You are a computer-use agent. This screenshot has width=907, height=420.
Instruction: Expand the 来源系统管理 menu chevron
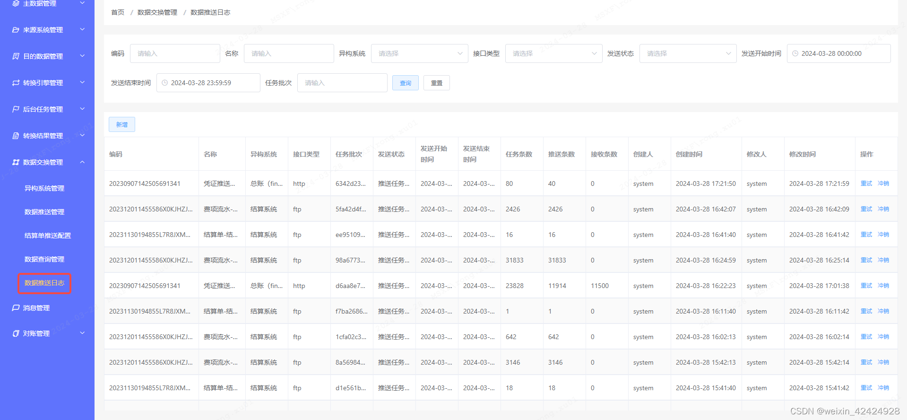point(82,29)
